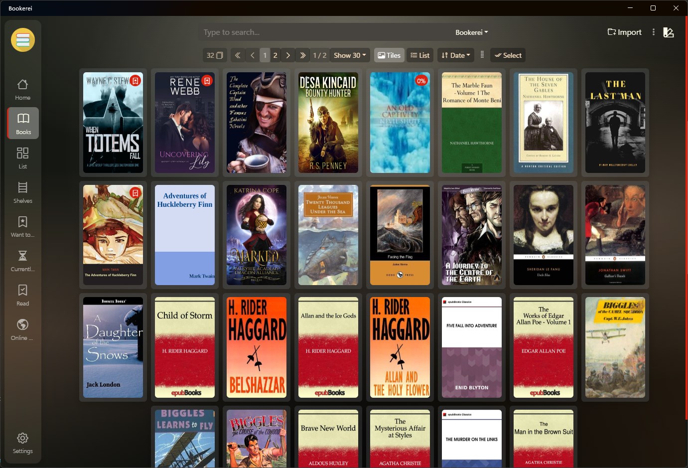The image size is (688, 468).
Task: Show the Want to read bookmark list
Action: [23, 226]
